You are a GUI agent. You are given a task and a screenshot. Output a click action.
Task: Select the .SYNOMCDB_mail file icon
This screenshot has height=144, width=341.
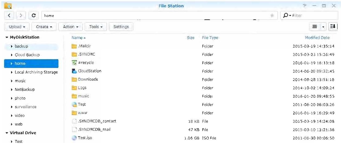click(x=74, y=129)
